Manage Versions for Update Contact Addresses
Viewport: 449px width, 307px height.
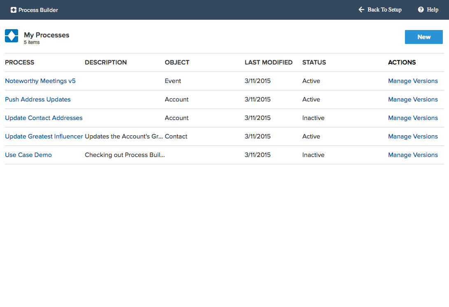coord(413,118)
